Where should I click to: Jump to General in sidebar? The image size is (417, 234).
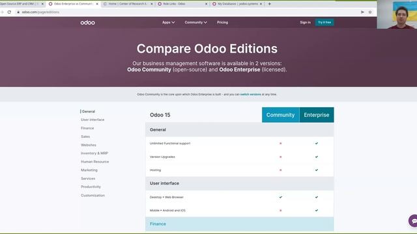89,111
